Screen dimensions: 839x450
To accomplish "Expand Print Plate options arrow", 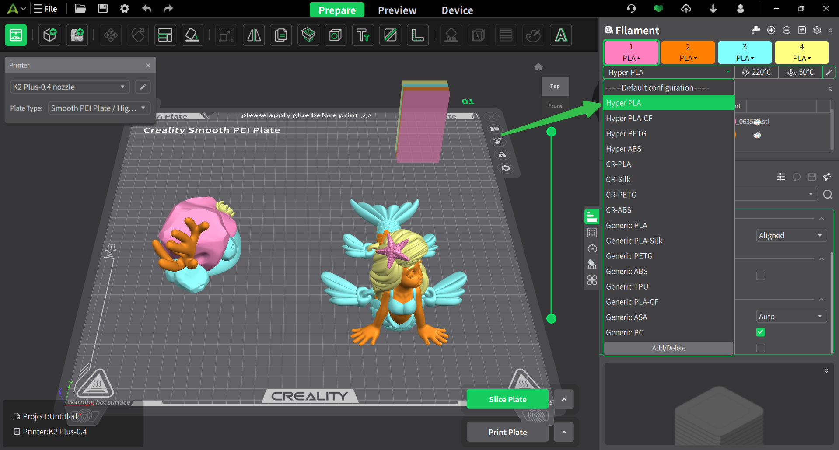I will coord(564,432).
